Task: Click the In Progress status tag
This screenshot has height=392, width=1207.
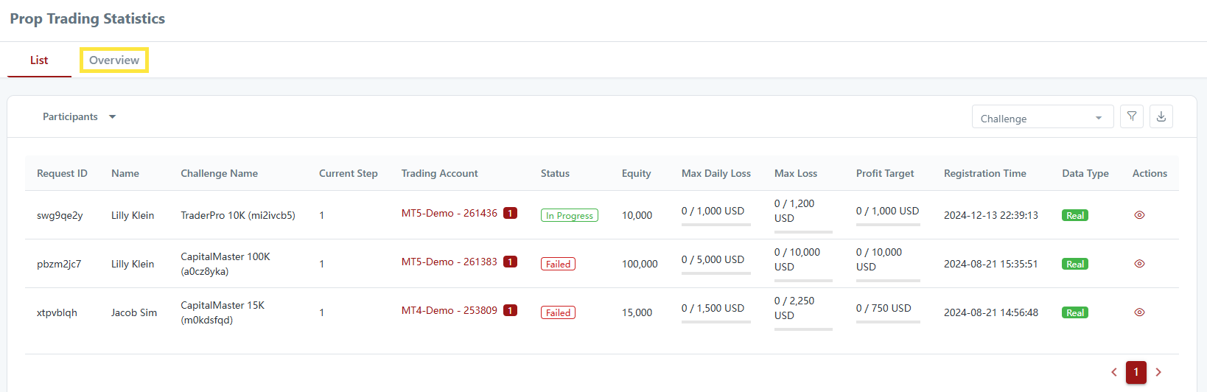Action: point(570,215)
